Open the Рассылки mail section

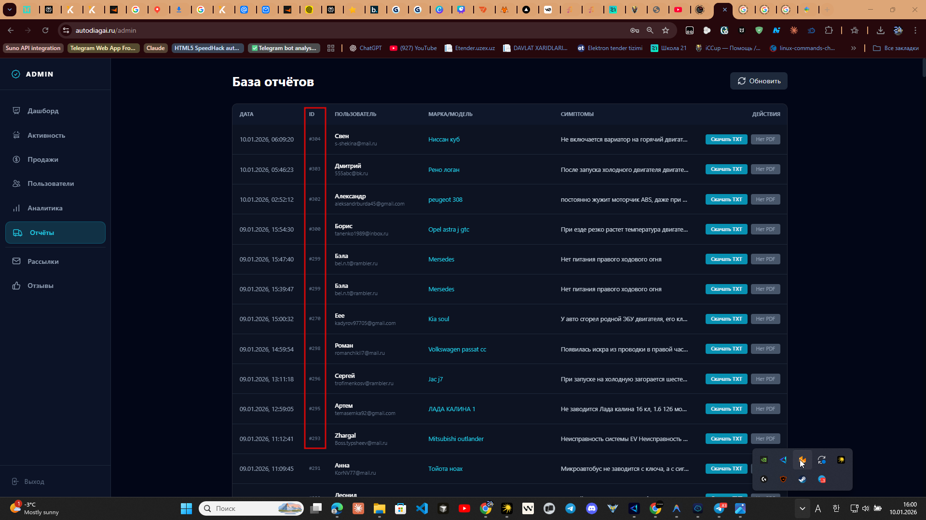point(42,261)
